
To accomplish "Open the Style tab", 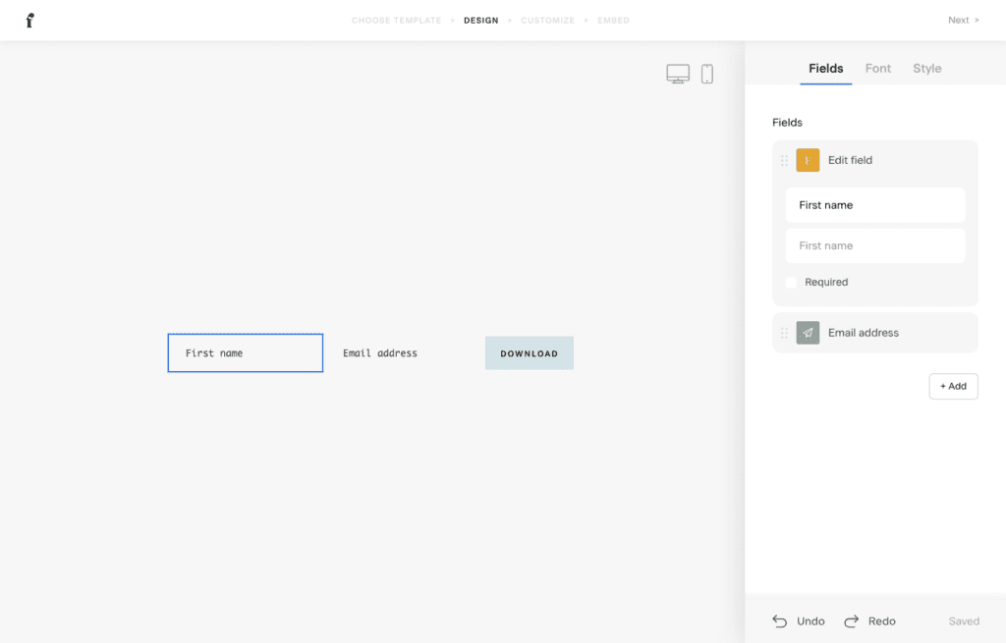I will [926, 69].
